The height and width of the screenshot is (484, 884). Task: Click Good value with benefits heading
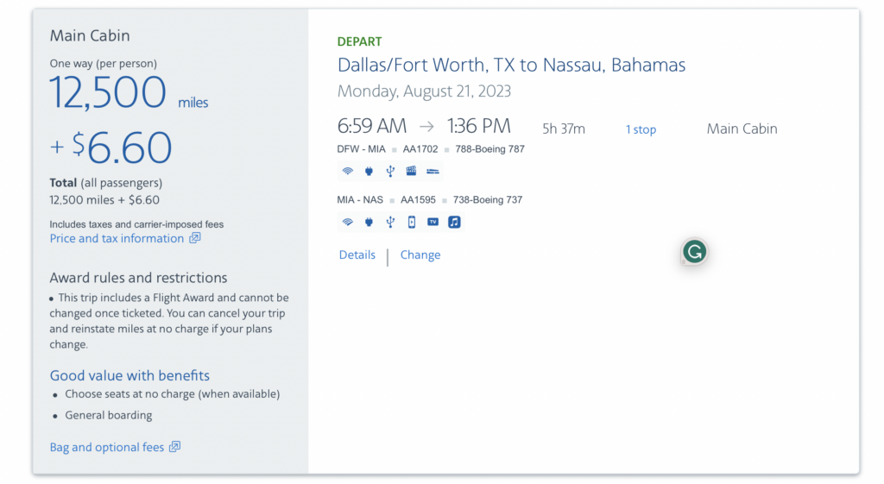tap(129, 375)
